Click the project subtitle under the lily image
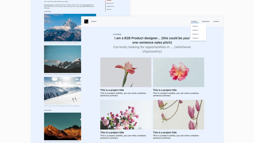The width and height of the screenshot is (254, 143). [123, 94]
